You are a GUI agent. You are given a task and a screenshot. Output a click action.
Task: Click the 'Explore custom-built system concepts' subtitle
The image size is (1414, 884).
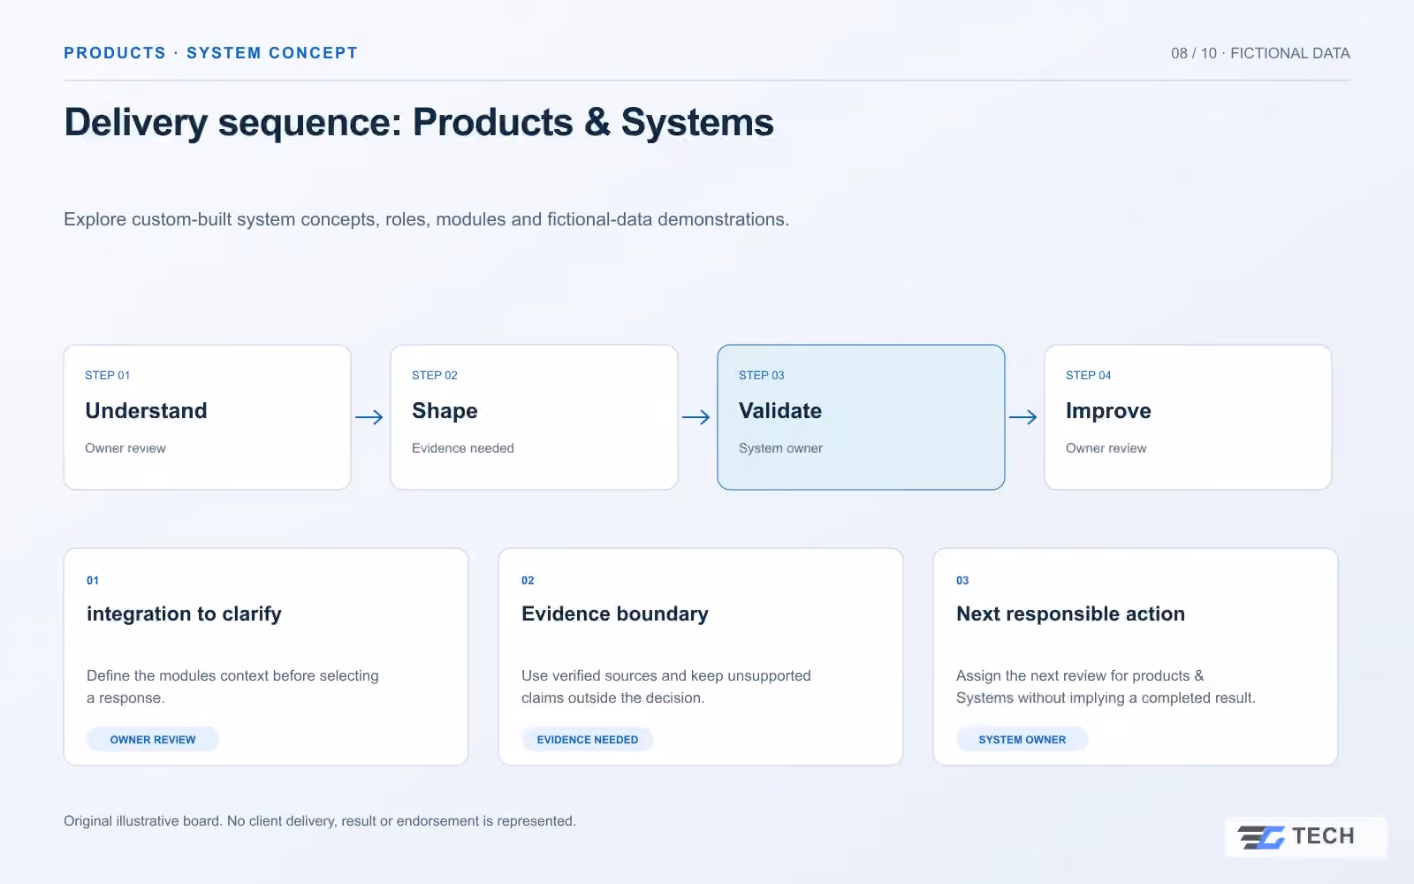(426, 219)
